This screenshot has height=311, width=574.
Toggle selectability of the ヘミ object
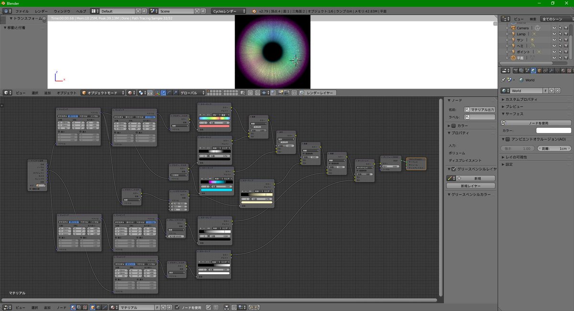coord(560,46)
